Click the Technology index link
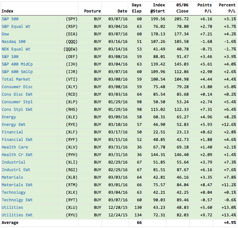This screenshot has height=228, width=238. point(14,192)
